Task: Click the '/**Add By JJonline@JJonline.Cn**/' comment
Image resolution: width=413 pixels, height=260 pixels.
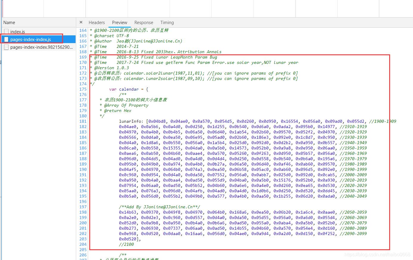Action: [159, 207]
